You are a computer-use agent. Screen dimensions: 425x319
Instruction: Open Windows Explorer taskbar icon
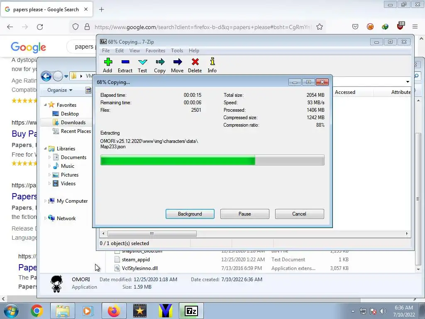[x=63, y=311]
